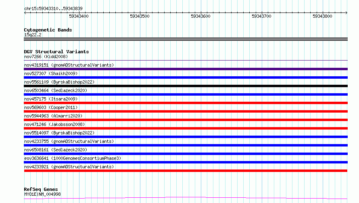Open nsv5944963 (Almarri2020) variant label
Screen dimensions: 359x203
point(53,116)
